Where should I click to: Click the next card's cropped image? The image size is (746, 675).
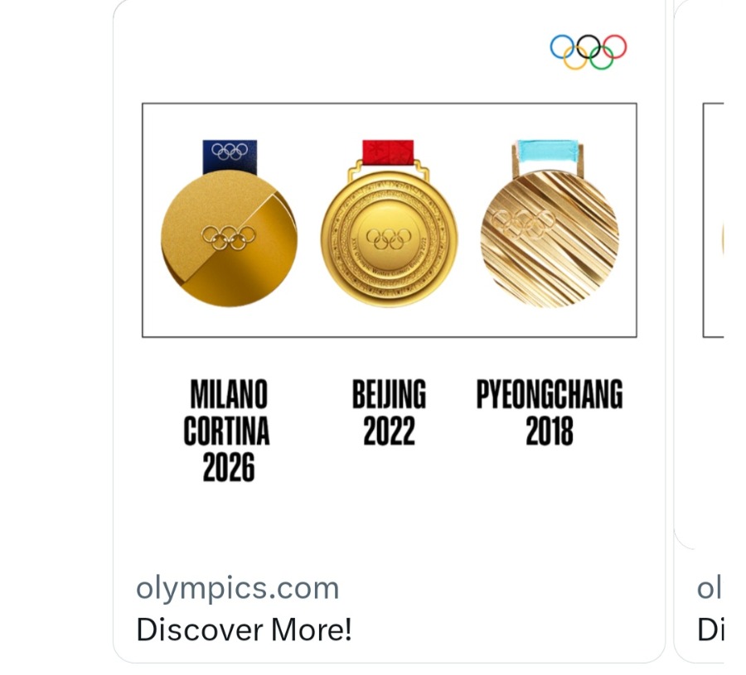pyautogui.click(x=713, y=220)
